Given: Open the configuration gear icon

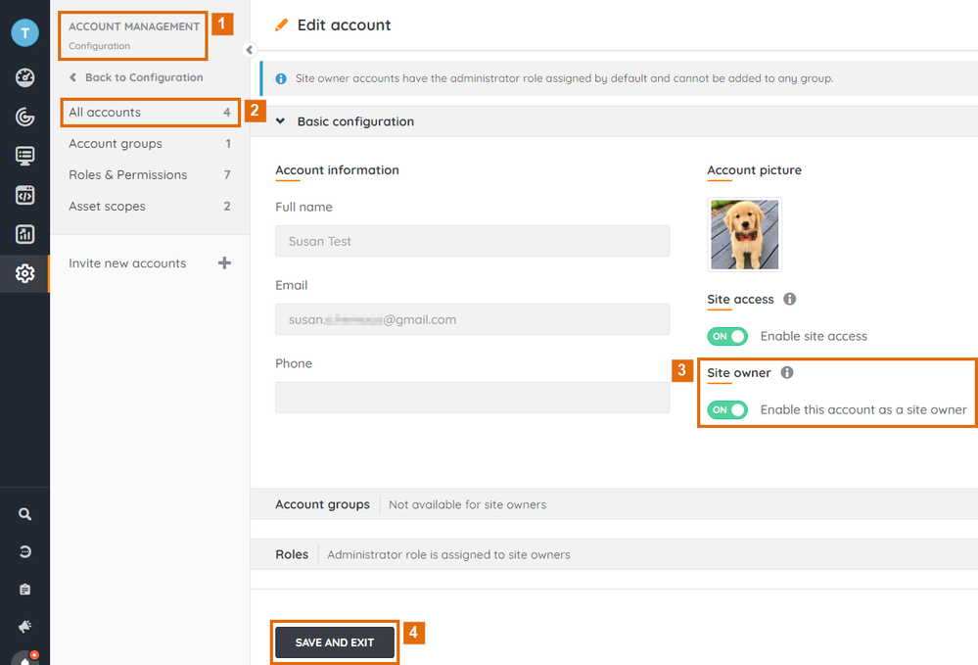Looking at the screenshot, I should pyautogui.click(x=24, y=273).
